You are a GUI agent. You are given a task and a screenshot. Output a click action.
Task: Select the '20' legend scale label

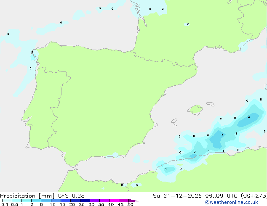click(x=72, y=204)
